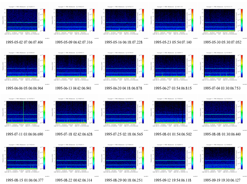Viewport: 247px width, 184px height.
Task: Click the caption text 1995-08-08 01:30:06.440
Action: tap(222, 134)
